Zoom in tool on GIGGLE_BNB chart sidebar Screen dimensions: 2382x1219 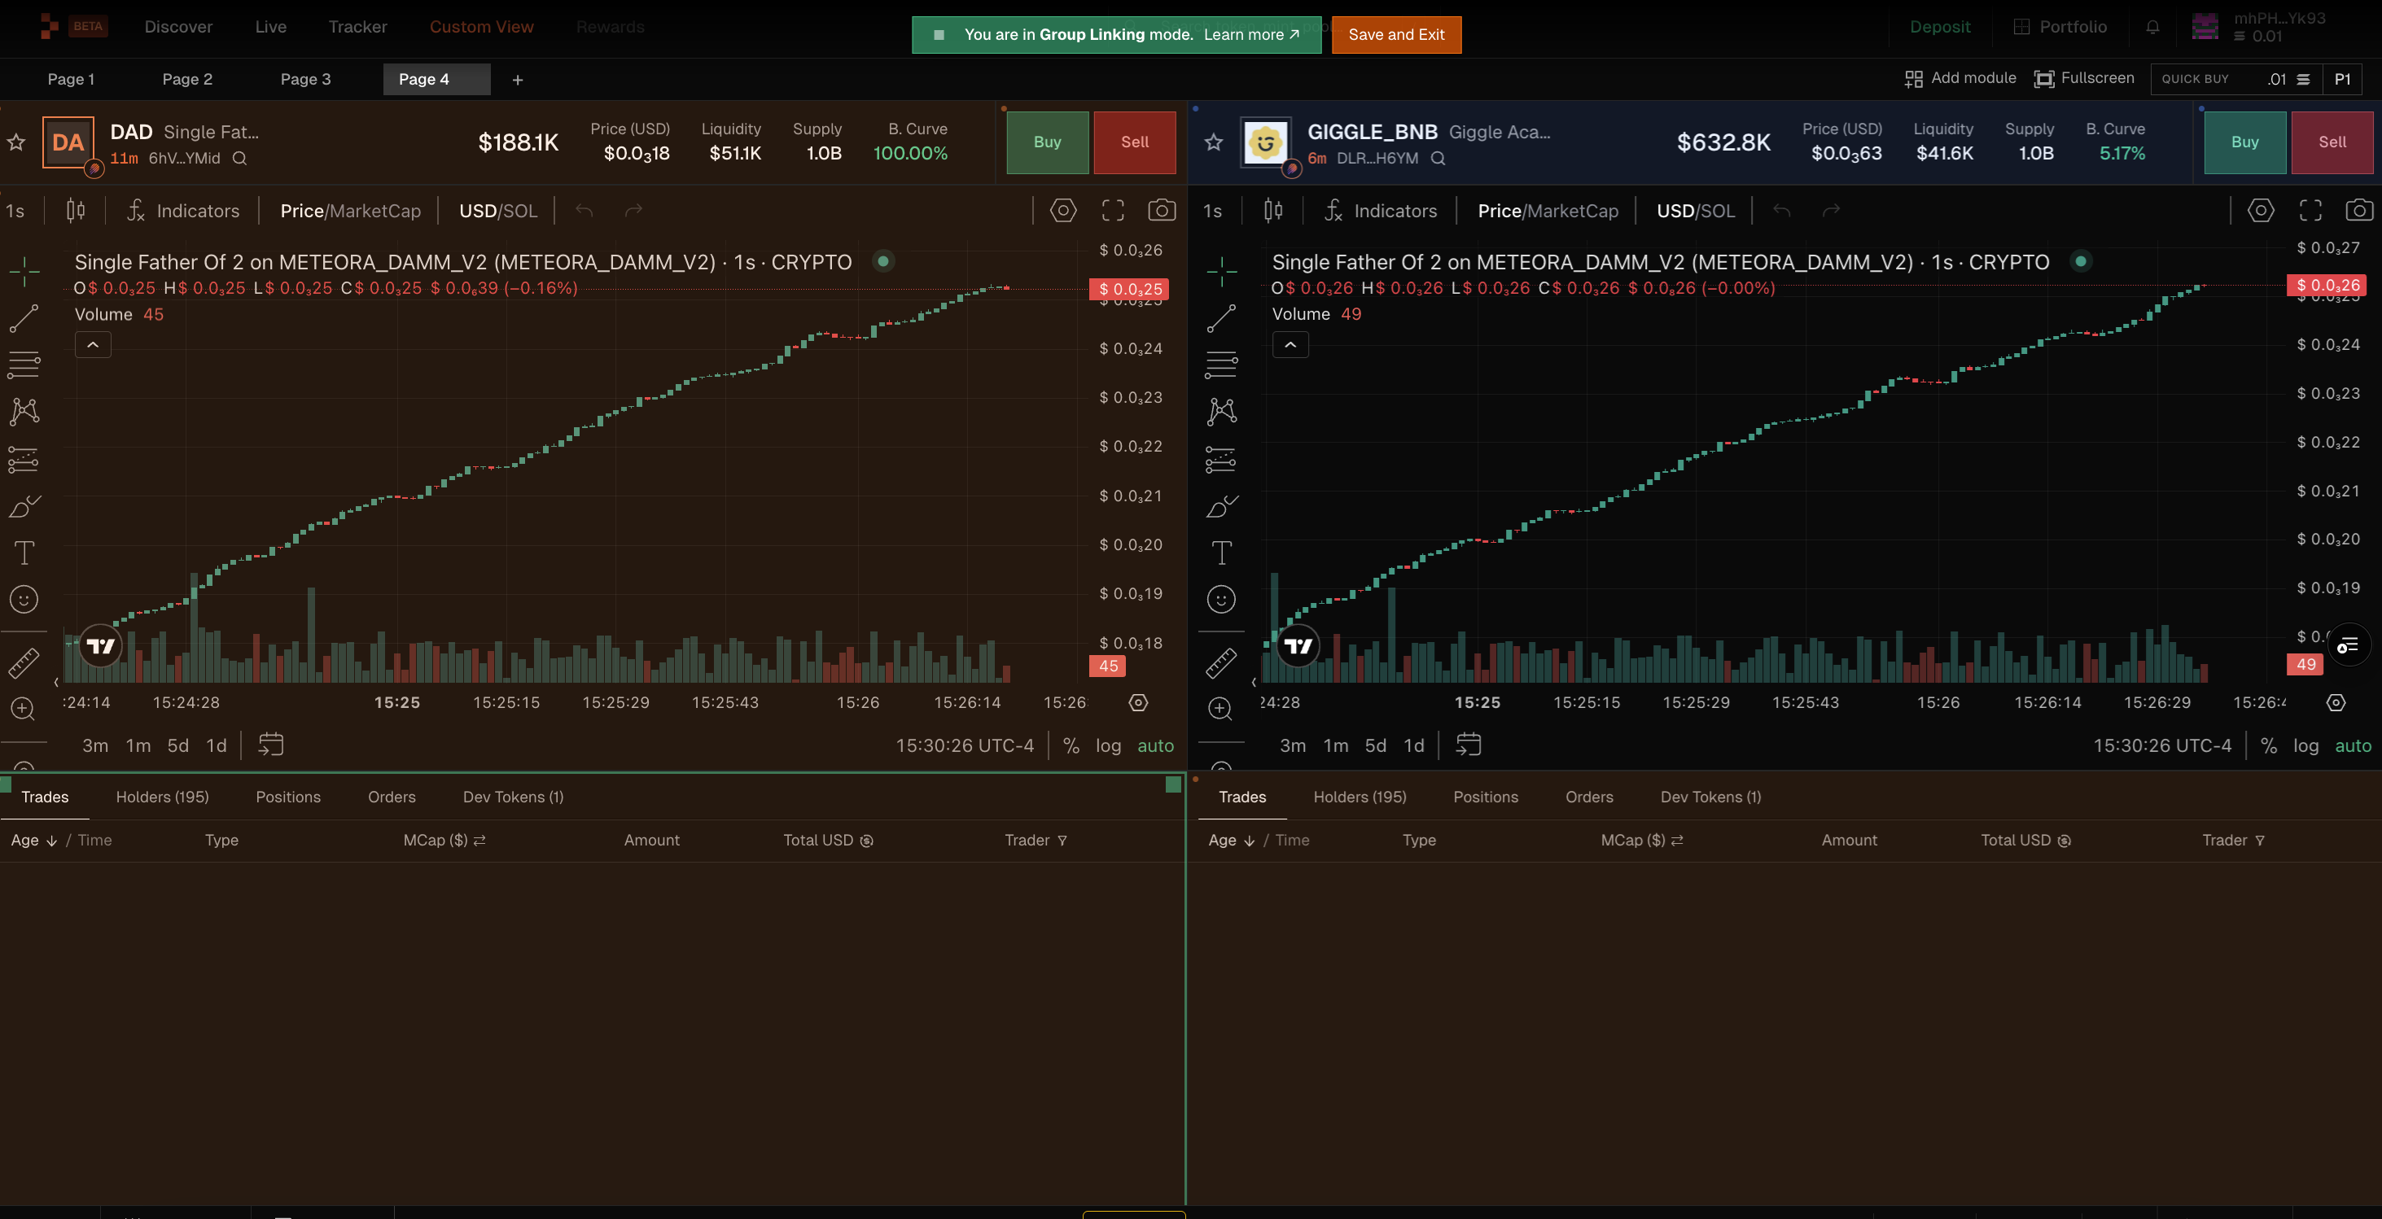(x=1220, y=709)
